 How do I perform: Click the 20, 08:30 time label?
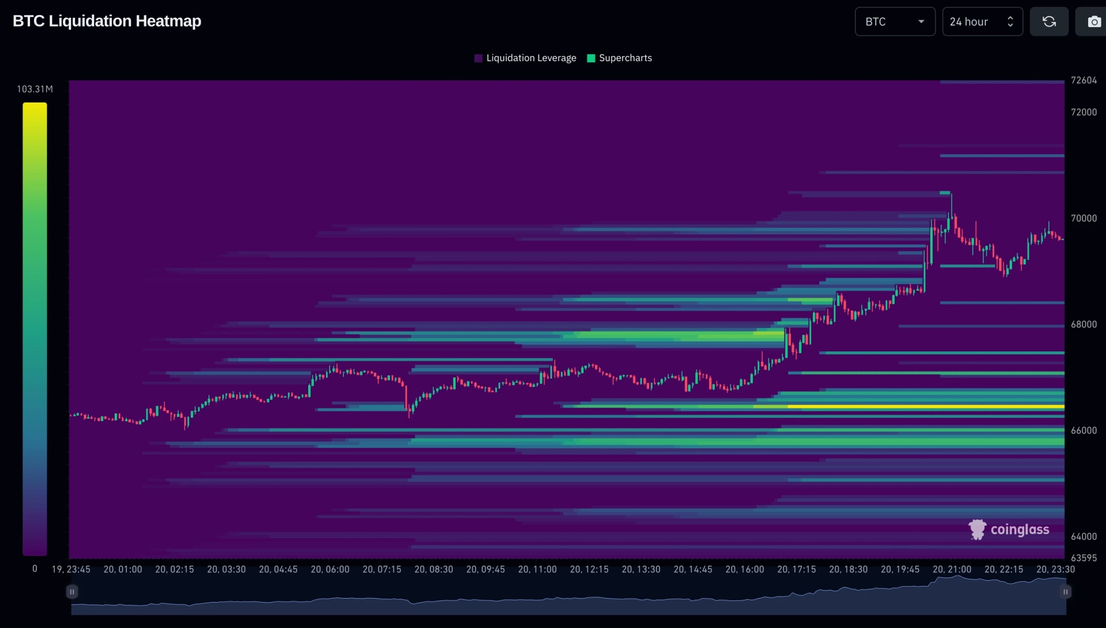click(x=434, y=569)
